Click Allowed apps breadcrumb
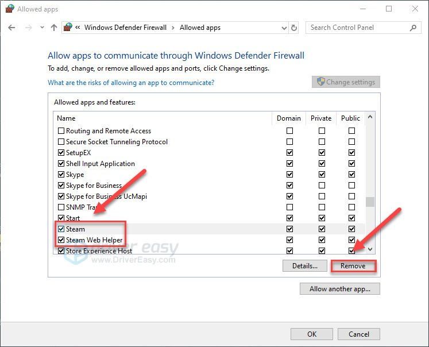 tap(200, 28)
